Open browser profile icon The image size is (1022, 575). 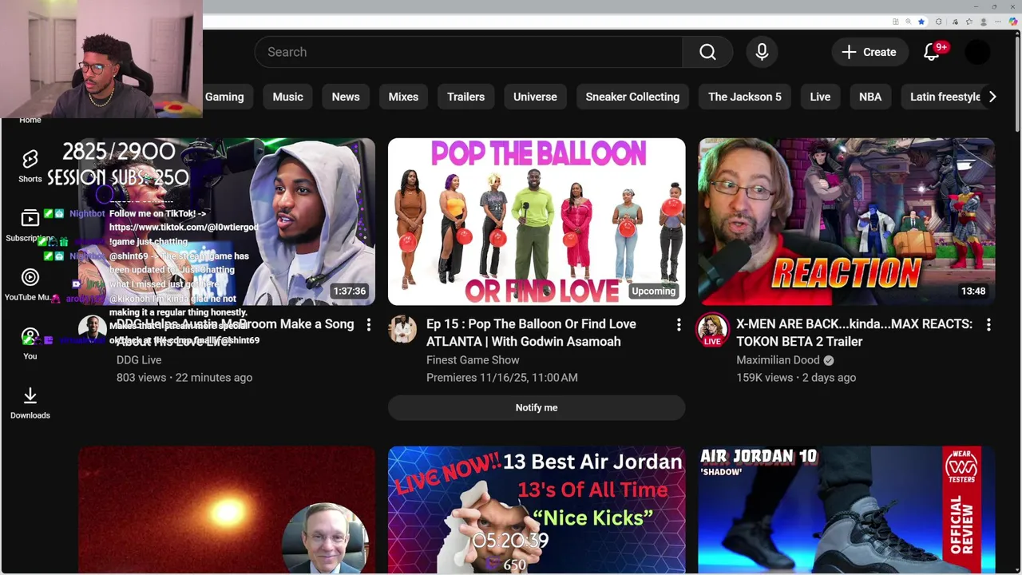(x=984, y=22)
